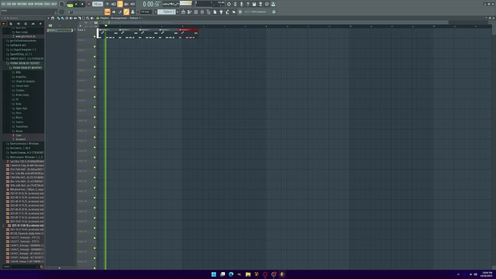Viewport: 496px width, 279px height.
Task: Open the ADD menu
Action: pos(14,4)
